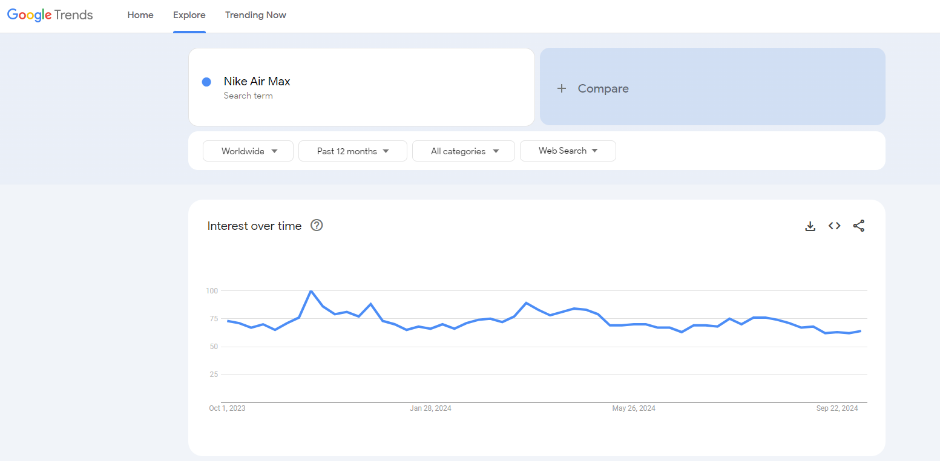Image resolution: width=940 pixels, height=461 pixels.
Task: Click the 100 peak on the chart line
Action: coord(311,291)
